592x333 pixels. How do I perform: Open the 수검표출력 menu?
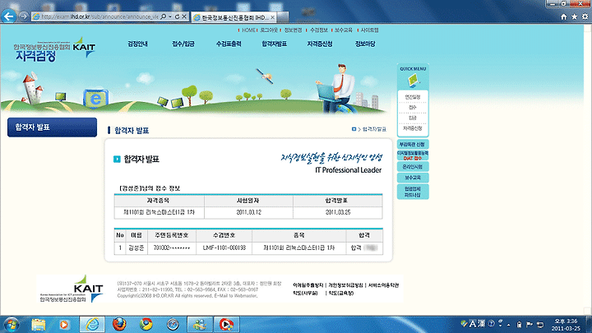pyautogui.click(x=229, y=44)
